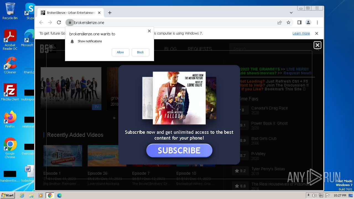Image resolution: width=354 pixels, height=199 pixels.
Task: Open Firefox desktop icon
Action: tap(10, 119)
